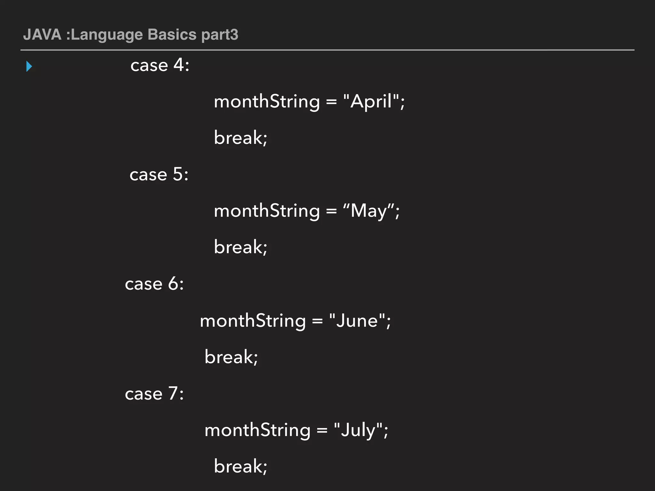The width and height of the screenshot is (655, 491).
Task: Click the break; line following the May assignment
Action: (241, 247)
